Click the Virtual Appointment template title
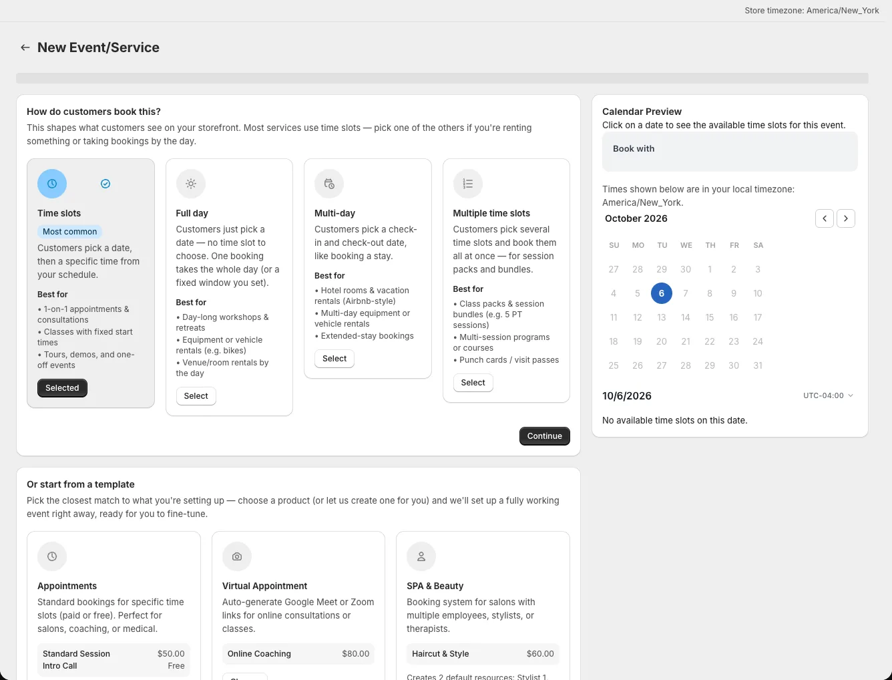The image size is (892, 680). click(x=264, y=586)
